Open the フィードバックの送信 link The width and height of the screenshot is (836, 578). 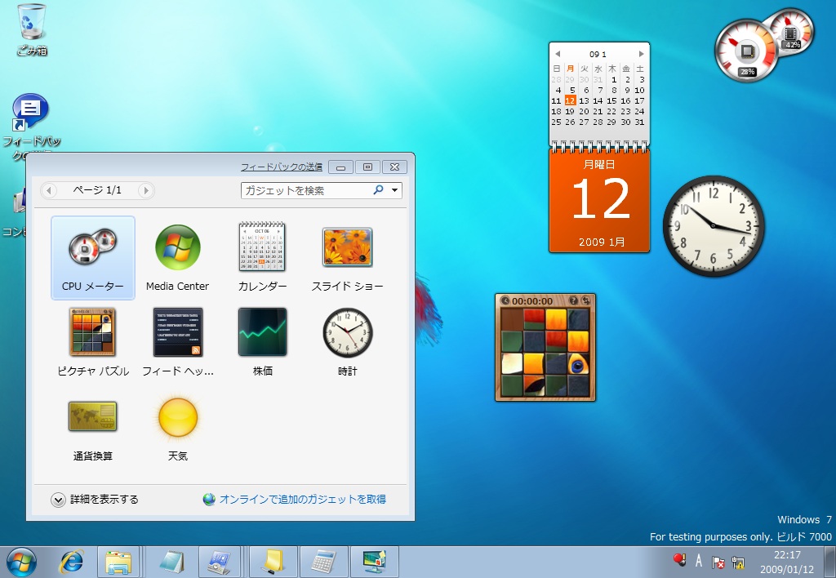[281, 167]
